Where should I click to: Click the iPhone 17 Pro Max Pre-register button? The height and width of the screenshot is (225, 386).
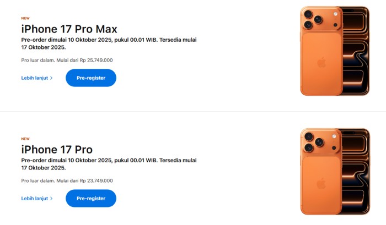tap(91, 78)
